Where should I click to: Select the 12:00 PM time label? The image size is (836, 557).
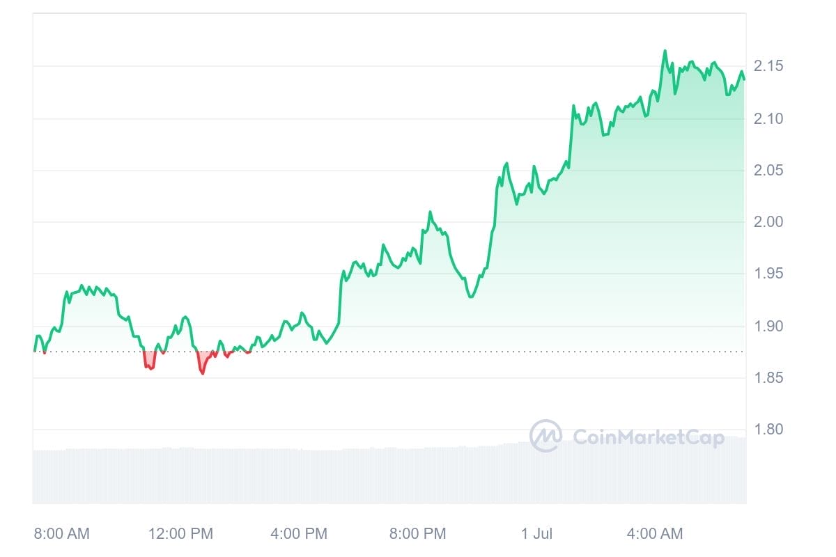181,534
